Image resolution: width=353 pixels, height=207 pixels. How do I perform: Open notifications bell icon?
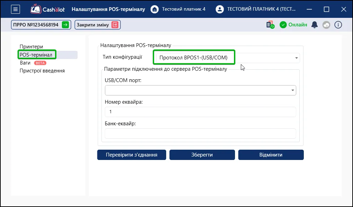point(314,25)
